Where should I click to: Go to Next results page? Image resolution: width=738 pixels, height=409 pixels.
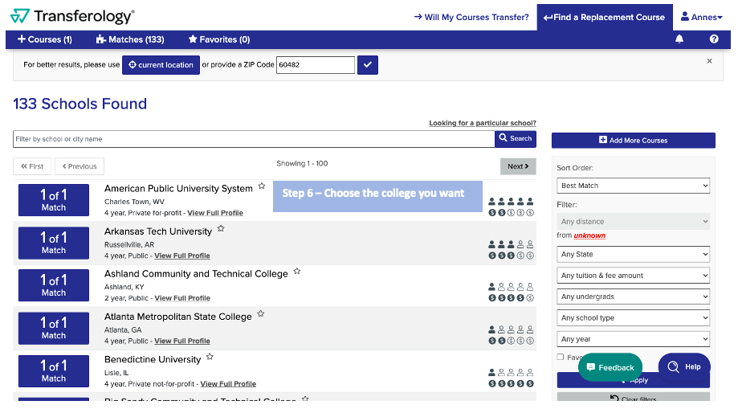coord(518,166)
